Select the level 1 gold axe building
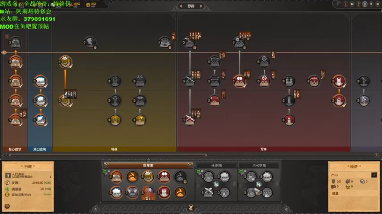382x214 pixels. pos(140,120)
